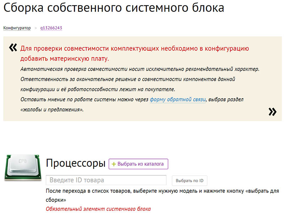Open the Конфигуратор breadcrumb link

17,28
